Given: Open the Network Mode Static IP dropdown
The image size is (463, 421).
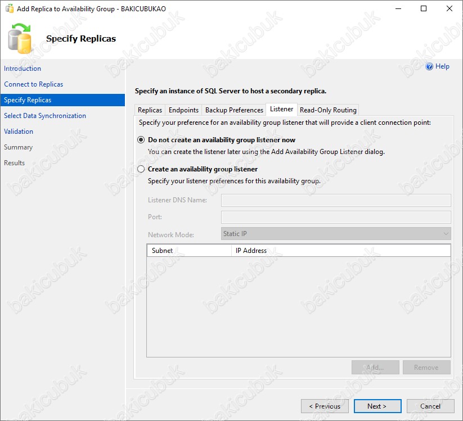Looking at the screenshot, I should (336, 234).
